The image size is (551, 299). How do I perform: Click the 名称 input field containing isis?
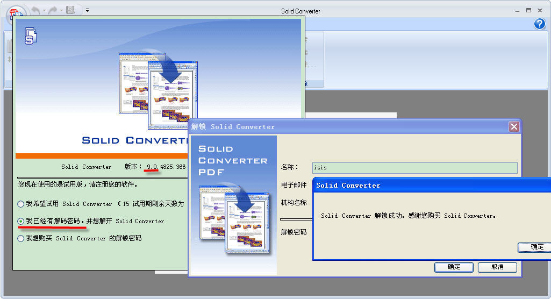(x=414, y=168)
